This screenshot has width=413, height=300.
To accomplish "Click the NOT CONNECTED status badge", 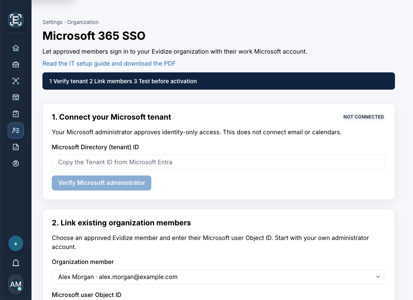I will click(x=363, y=117).
